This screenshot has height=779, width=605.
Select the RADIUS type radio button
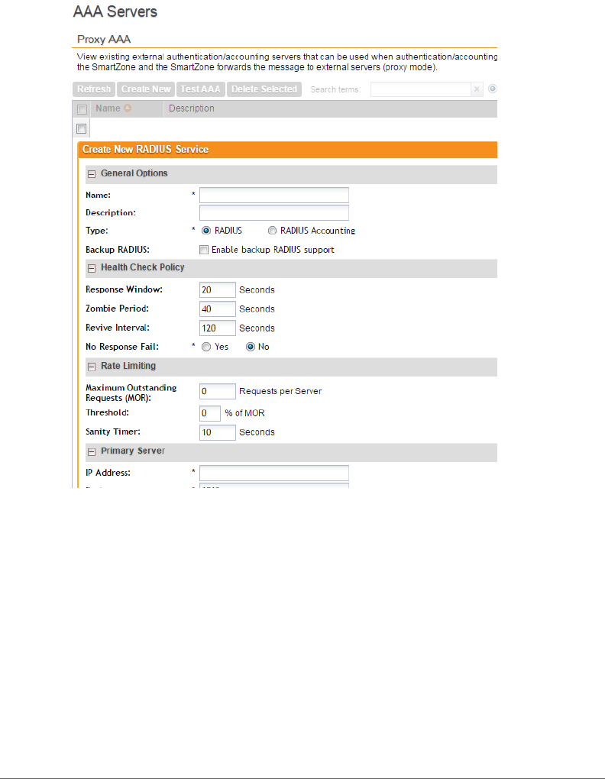point(206,231)
